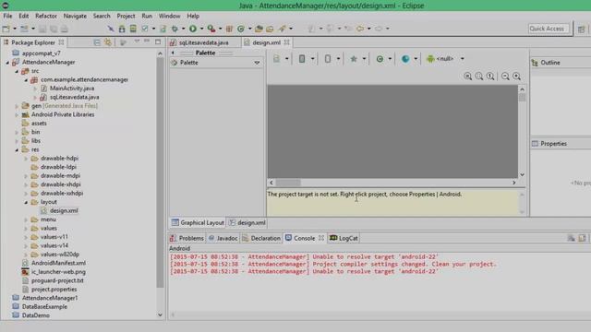Open the Project menu
Image resolution: width=591 pixels, height=332 pixels.
(x=126, y=17)
